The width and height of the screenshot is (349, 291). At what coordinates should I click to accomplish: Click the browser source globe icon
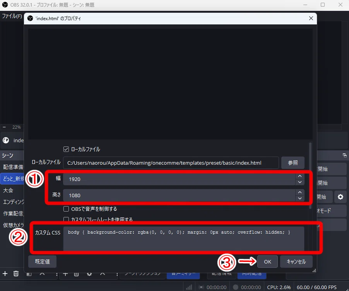6,140
